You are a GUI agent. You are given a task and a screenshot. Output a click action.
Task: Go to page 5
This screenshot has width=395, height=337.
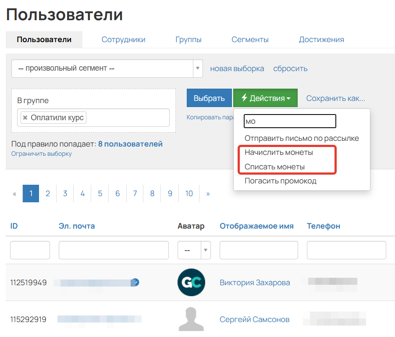[100, 194]
